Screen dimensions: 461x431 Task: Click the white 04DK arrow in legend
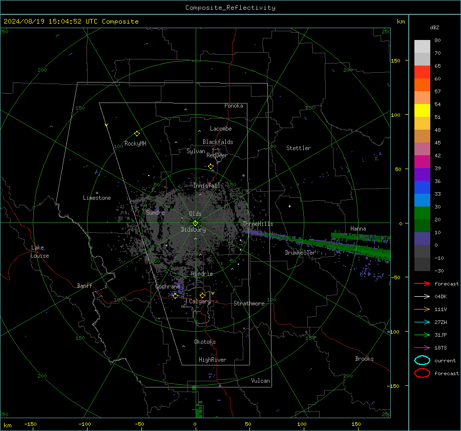tap(422, 296)
